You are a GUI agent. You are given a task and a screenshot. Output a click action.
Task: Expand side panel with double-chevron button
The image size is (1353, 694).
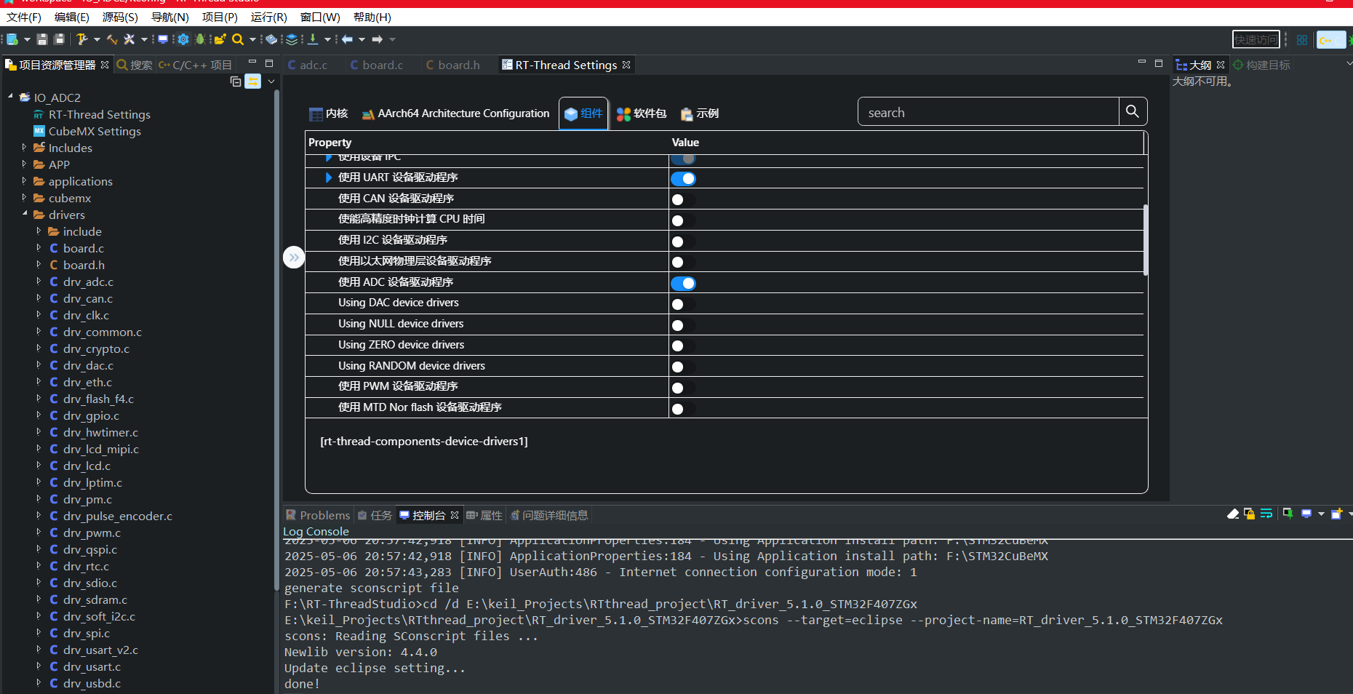(294, 258)
